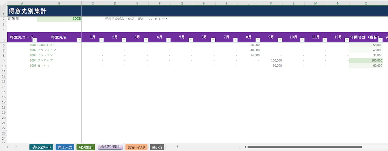This screenshot has height=151, width=388.
Task: Select the 対象年 value cell 2026
Action: (59, 19)
